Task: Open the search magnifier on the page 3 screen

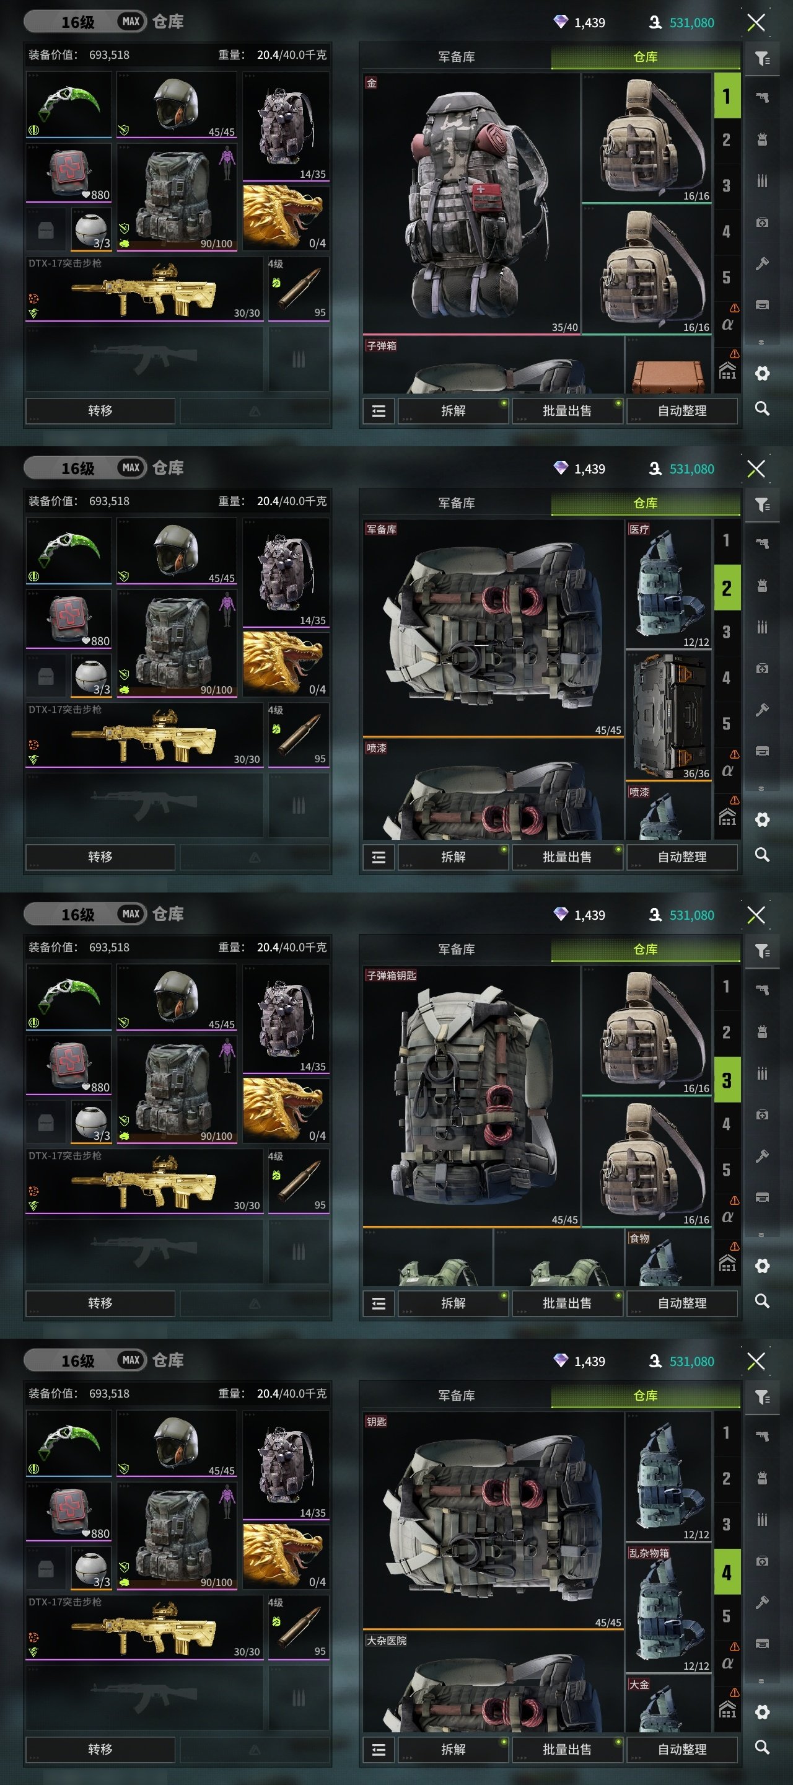Action: coord(762,1301)
